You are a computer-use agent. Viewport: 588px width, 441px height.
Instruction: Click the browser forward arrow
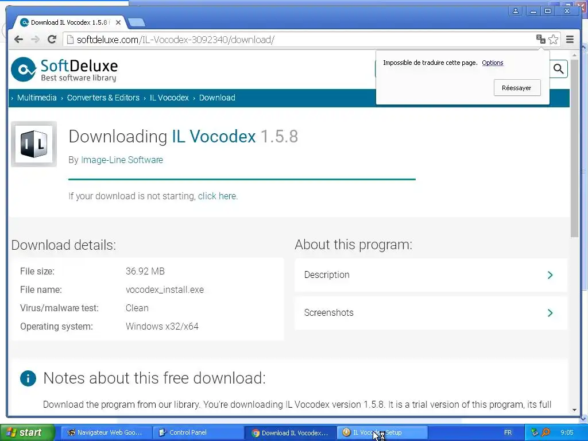(35, 40)
